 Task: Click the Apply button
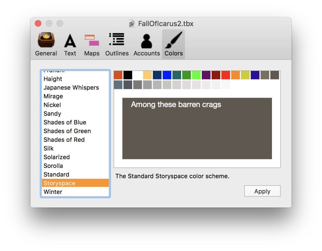[x=262, y=191]
